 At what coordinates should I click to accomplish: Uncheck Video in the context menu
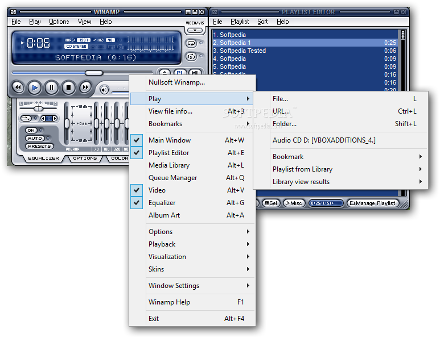192,190
